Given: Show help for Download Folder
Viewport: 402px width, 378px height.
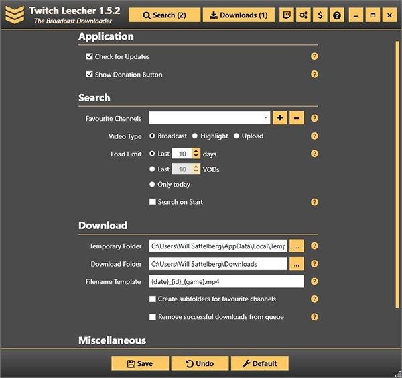Looking at the screenshot, I should pos(314,263).
